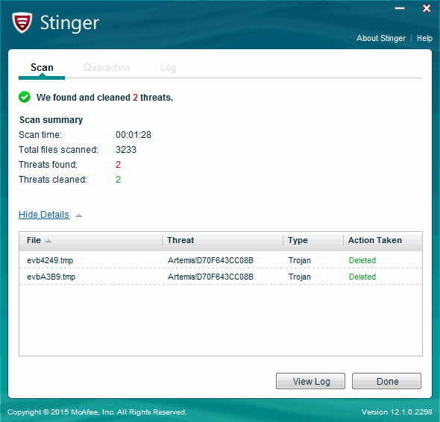Click the green checkmark status icon

[25, 97]
